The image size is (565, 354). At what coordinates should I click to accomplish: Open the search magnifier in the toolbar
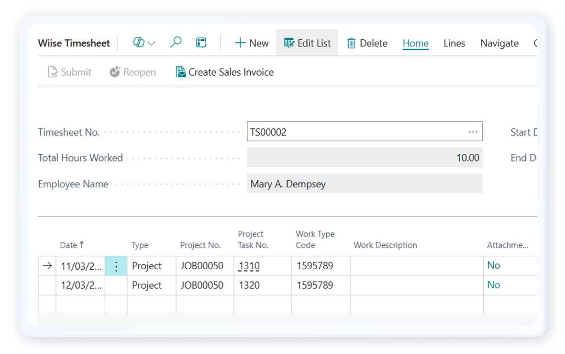pyautogui.click(x=175, y=43)
